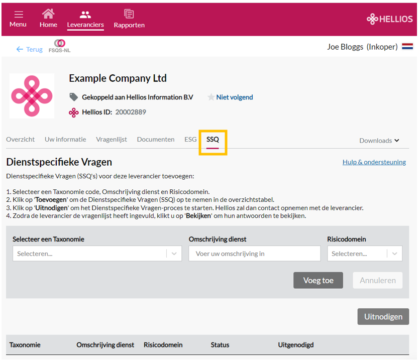The height and width of the screenshot is (360, 419).
Task: Click the Omschrijving dienst input field
Action: (254, 254)
